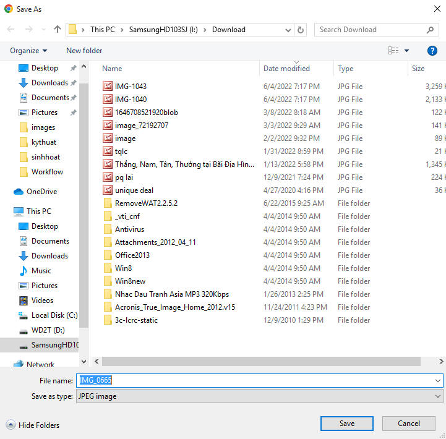Click the Search Download input field

coord(371,30)
